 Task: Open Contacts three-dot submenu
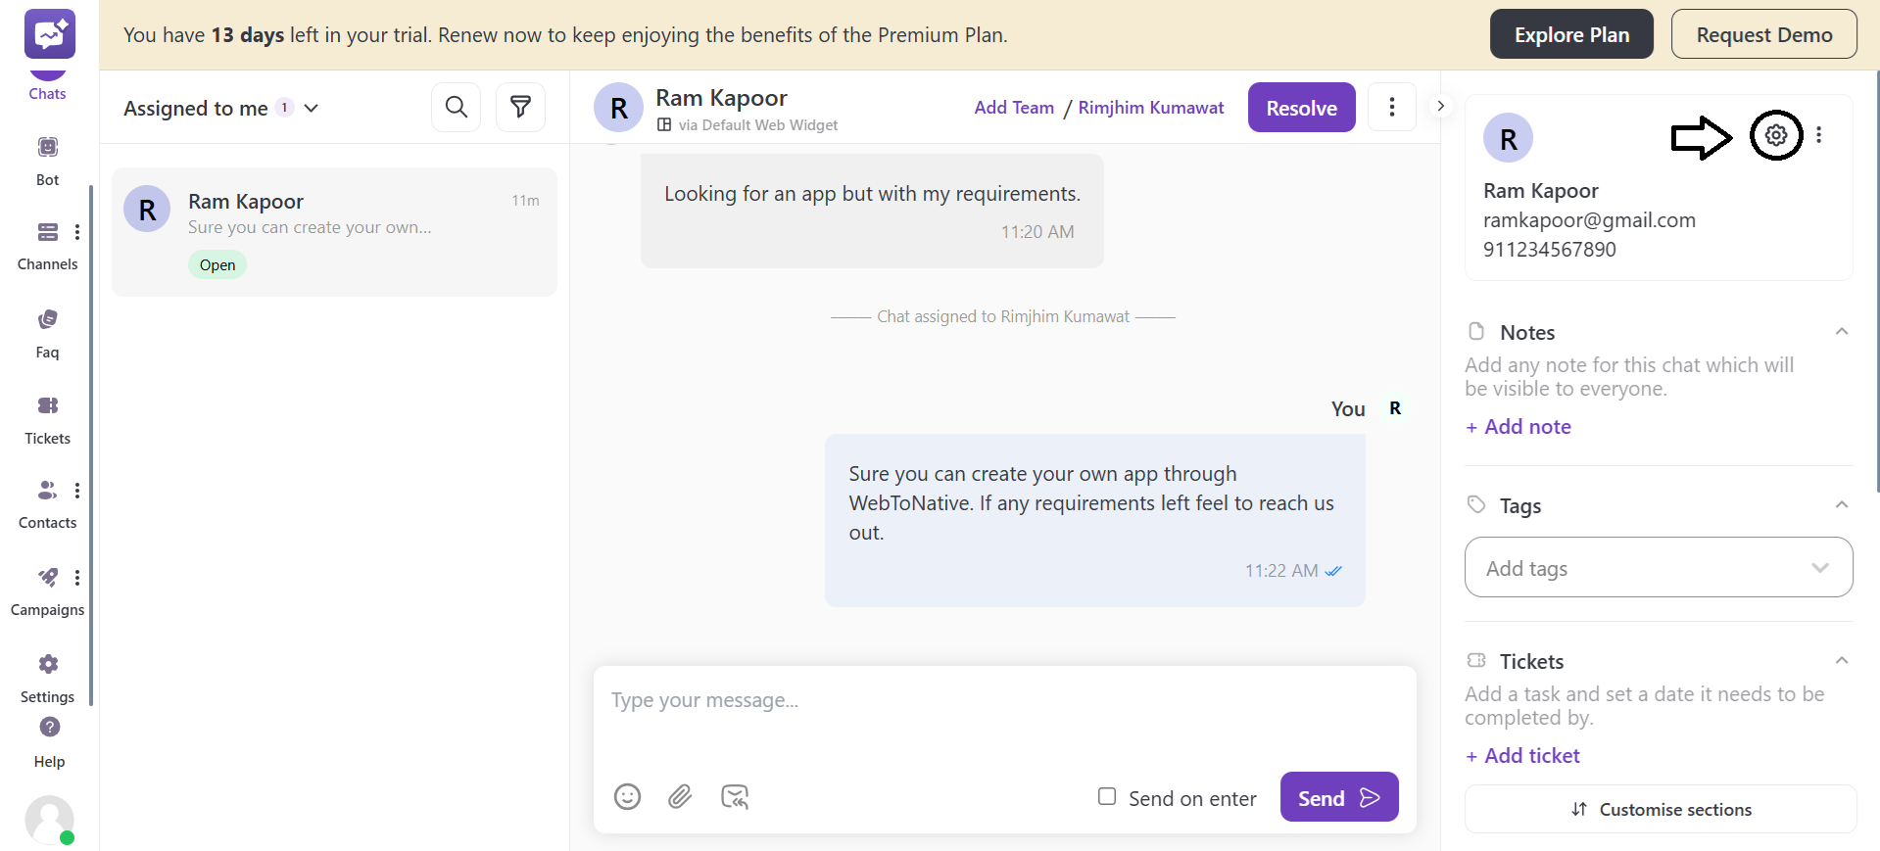77,491
